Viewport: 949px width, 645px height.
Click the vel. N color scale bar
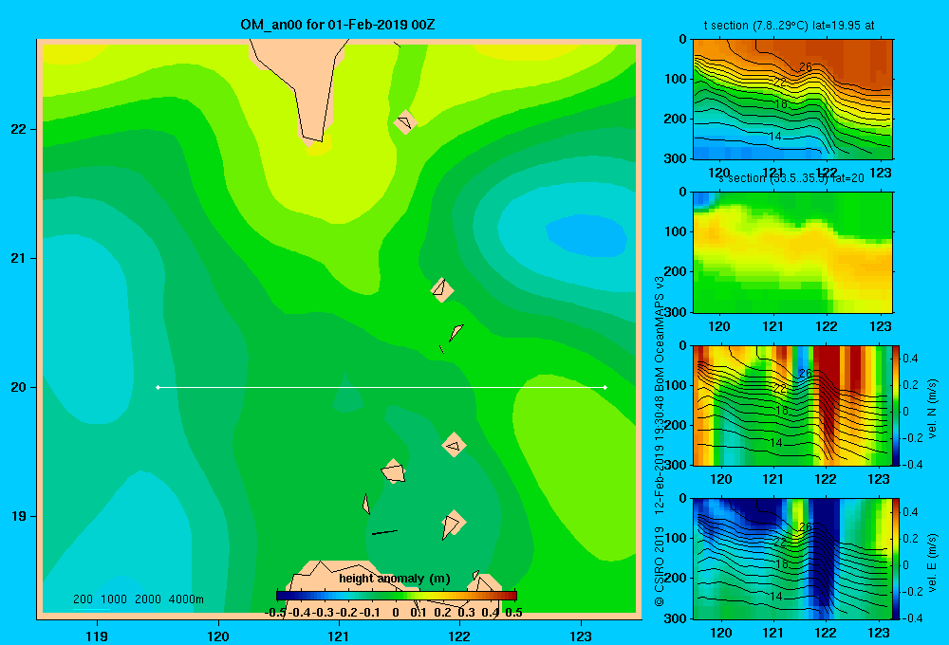pos(897,405)
